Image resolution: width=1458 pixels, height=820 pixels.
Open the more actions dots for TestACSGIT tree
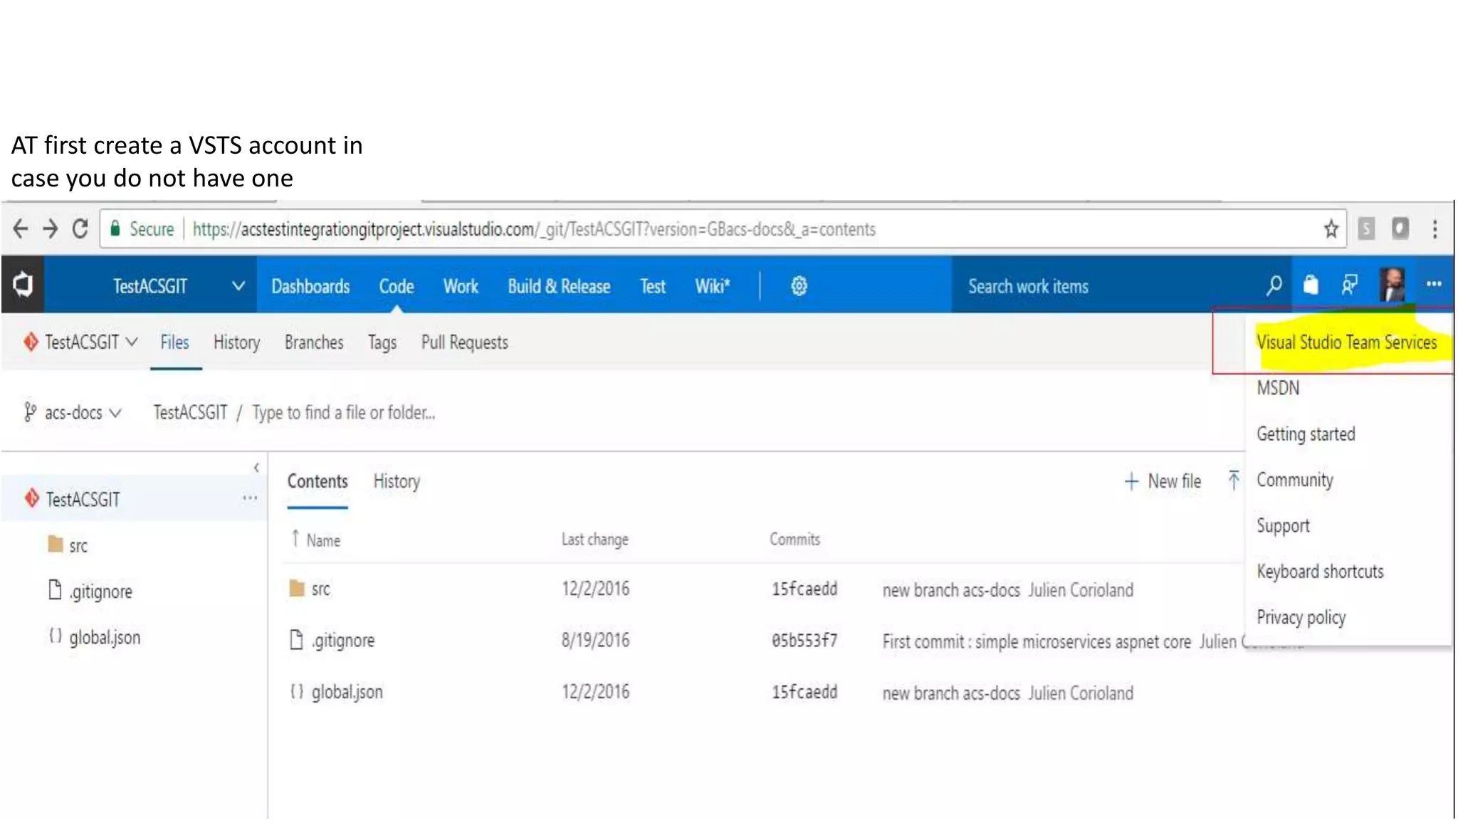(249, 498)
